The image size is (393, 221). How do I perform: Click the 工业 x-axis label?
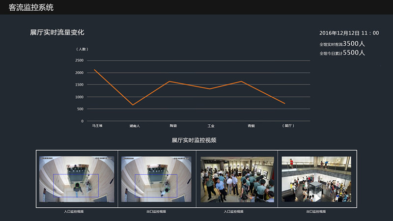(x=211, y=126)
